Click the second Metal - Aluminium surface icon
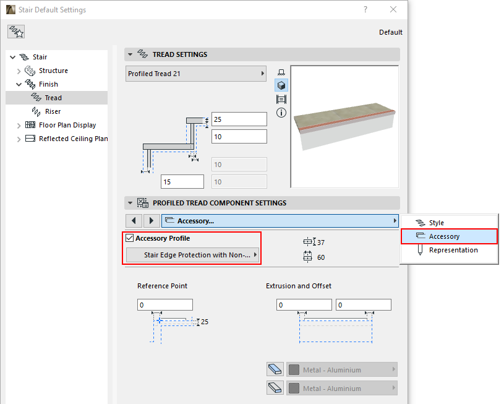The width and height of the screenshot is (504, 404). pos(275,387)
